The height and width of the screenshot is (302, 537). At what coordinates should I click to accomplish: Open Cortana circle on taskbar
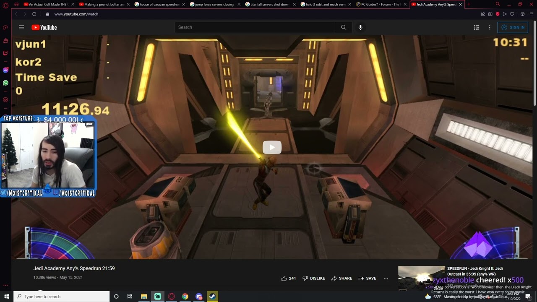pyautogui.click(x=116, y=297)
